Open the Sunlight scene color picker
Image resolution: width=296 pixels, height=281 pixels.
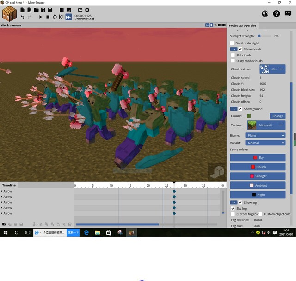(258, 176)
